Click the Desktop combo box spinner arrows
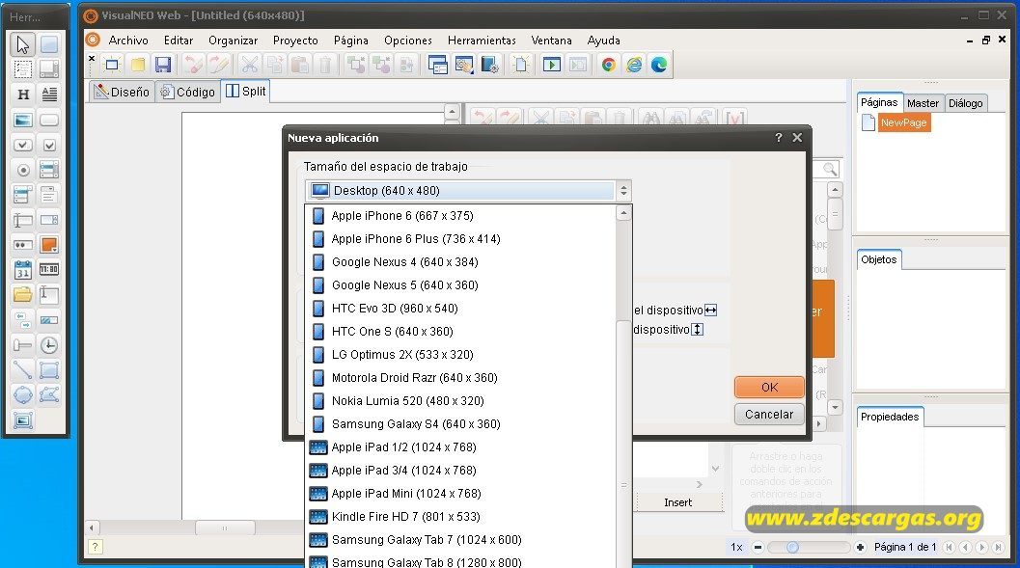1020x568 pixels. click(623, 190)
